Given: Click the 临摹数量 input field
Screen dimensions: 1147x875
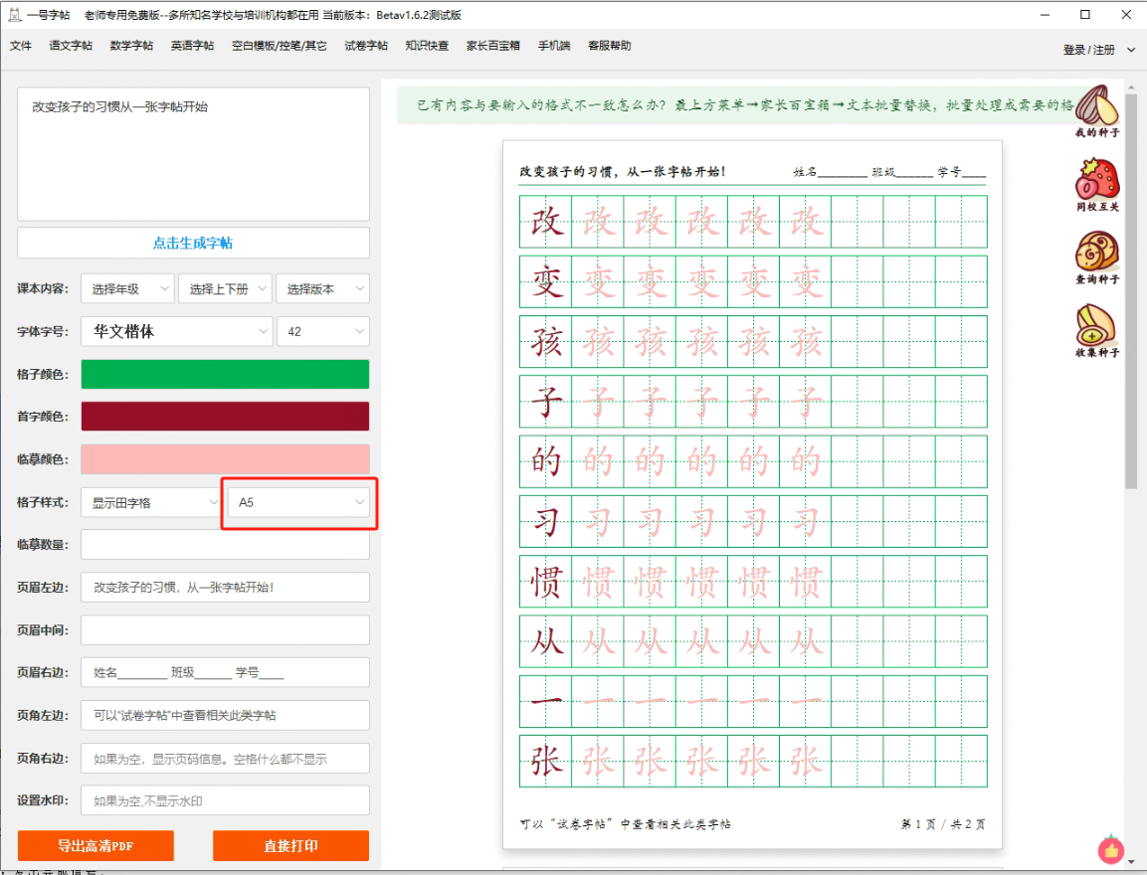Looking at the screenshot, I should [225, 545].
